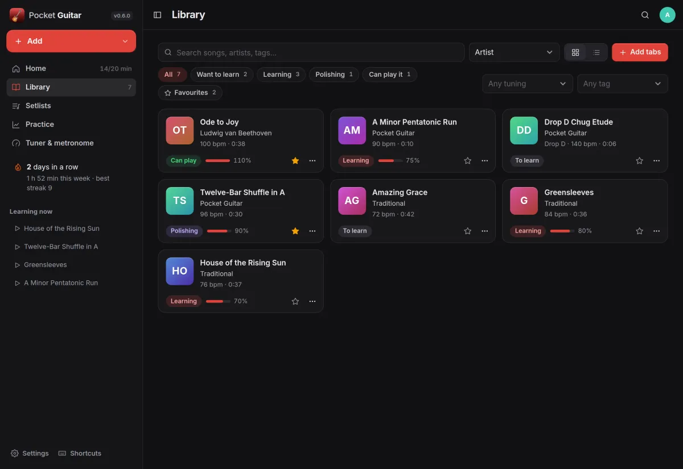683x469 pixels.
Task: Open more options for Amazing Grace
Action: click(484, 231)
